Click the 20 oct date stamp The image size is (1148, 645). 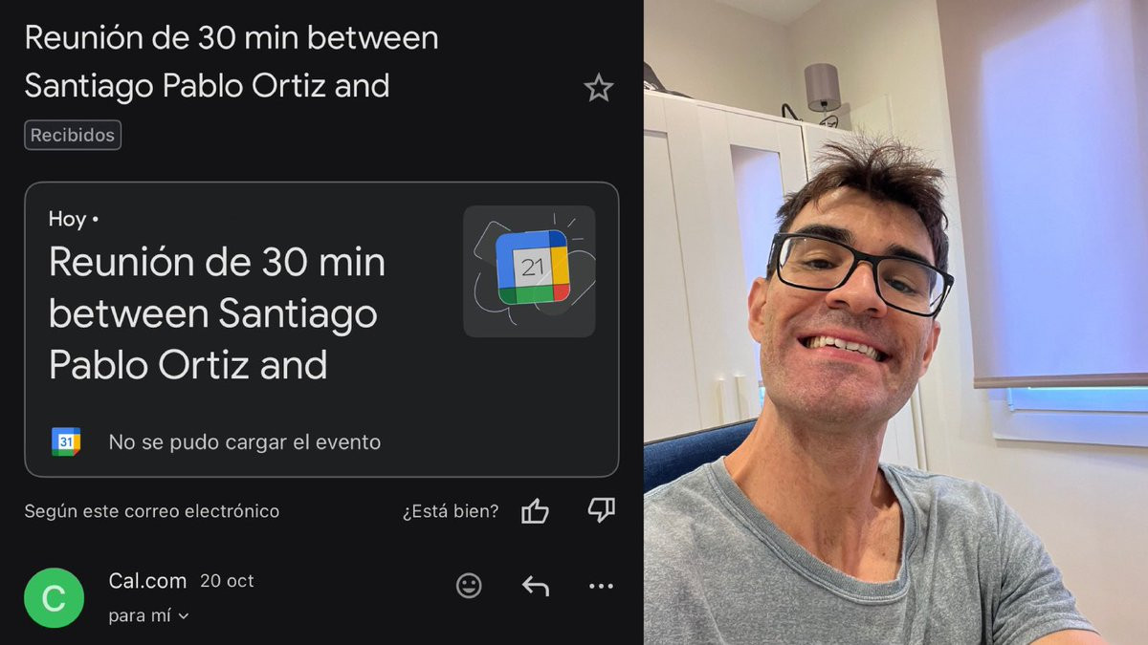[227, 581]
